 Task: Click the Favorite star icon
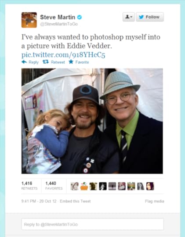click(x=71, y=62)
